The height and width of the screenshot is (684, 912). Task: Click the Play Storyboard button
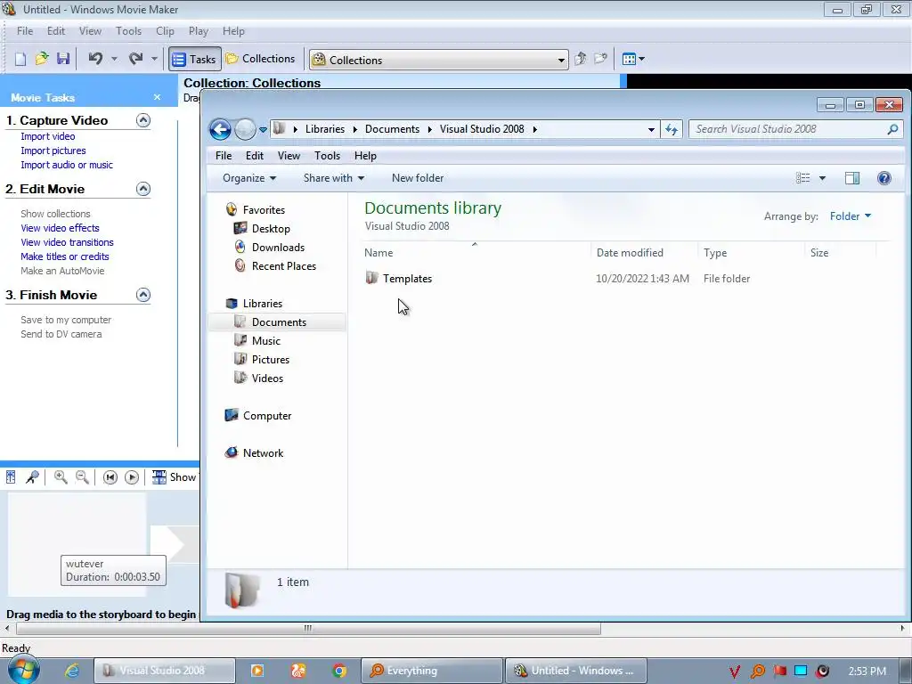point(132,477)
